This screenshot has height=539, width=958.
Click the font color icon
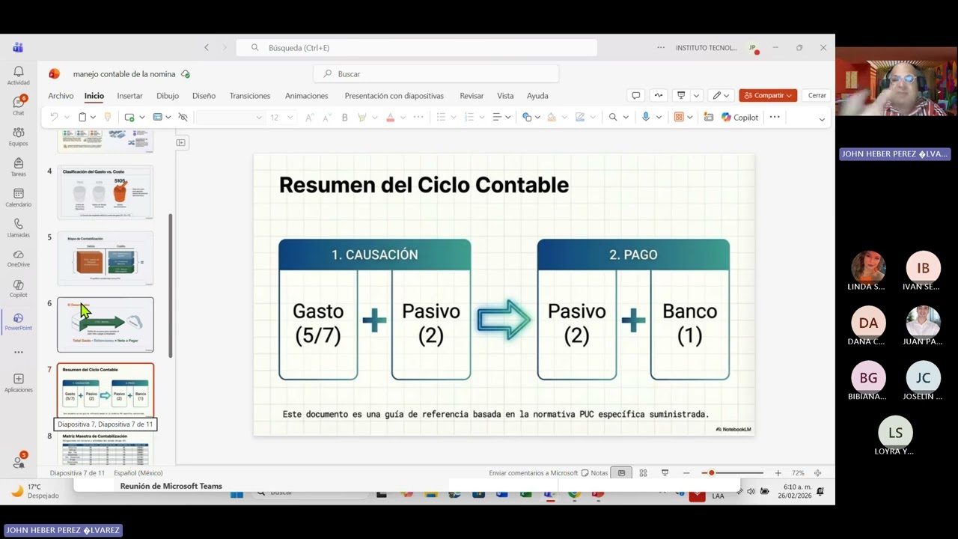[389, 118]
